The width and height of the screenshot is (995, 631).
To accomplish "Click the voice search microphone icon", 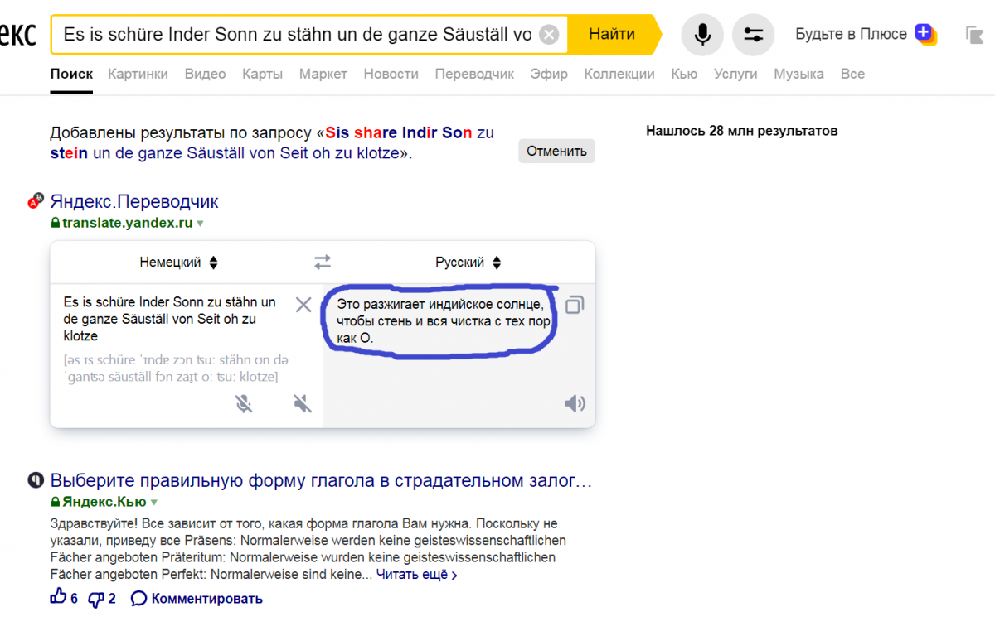I will pos(702,35).
